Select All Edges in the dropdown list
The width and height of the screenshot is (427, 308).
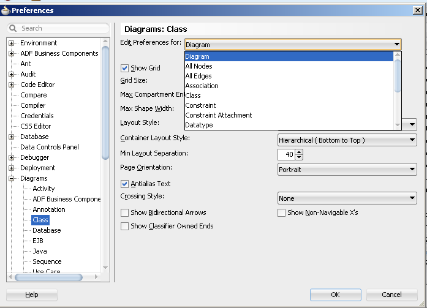(x=289, y=76)
